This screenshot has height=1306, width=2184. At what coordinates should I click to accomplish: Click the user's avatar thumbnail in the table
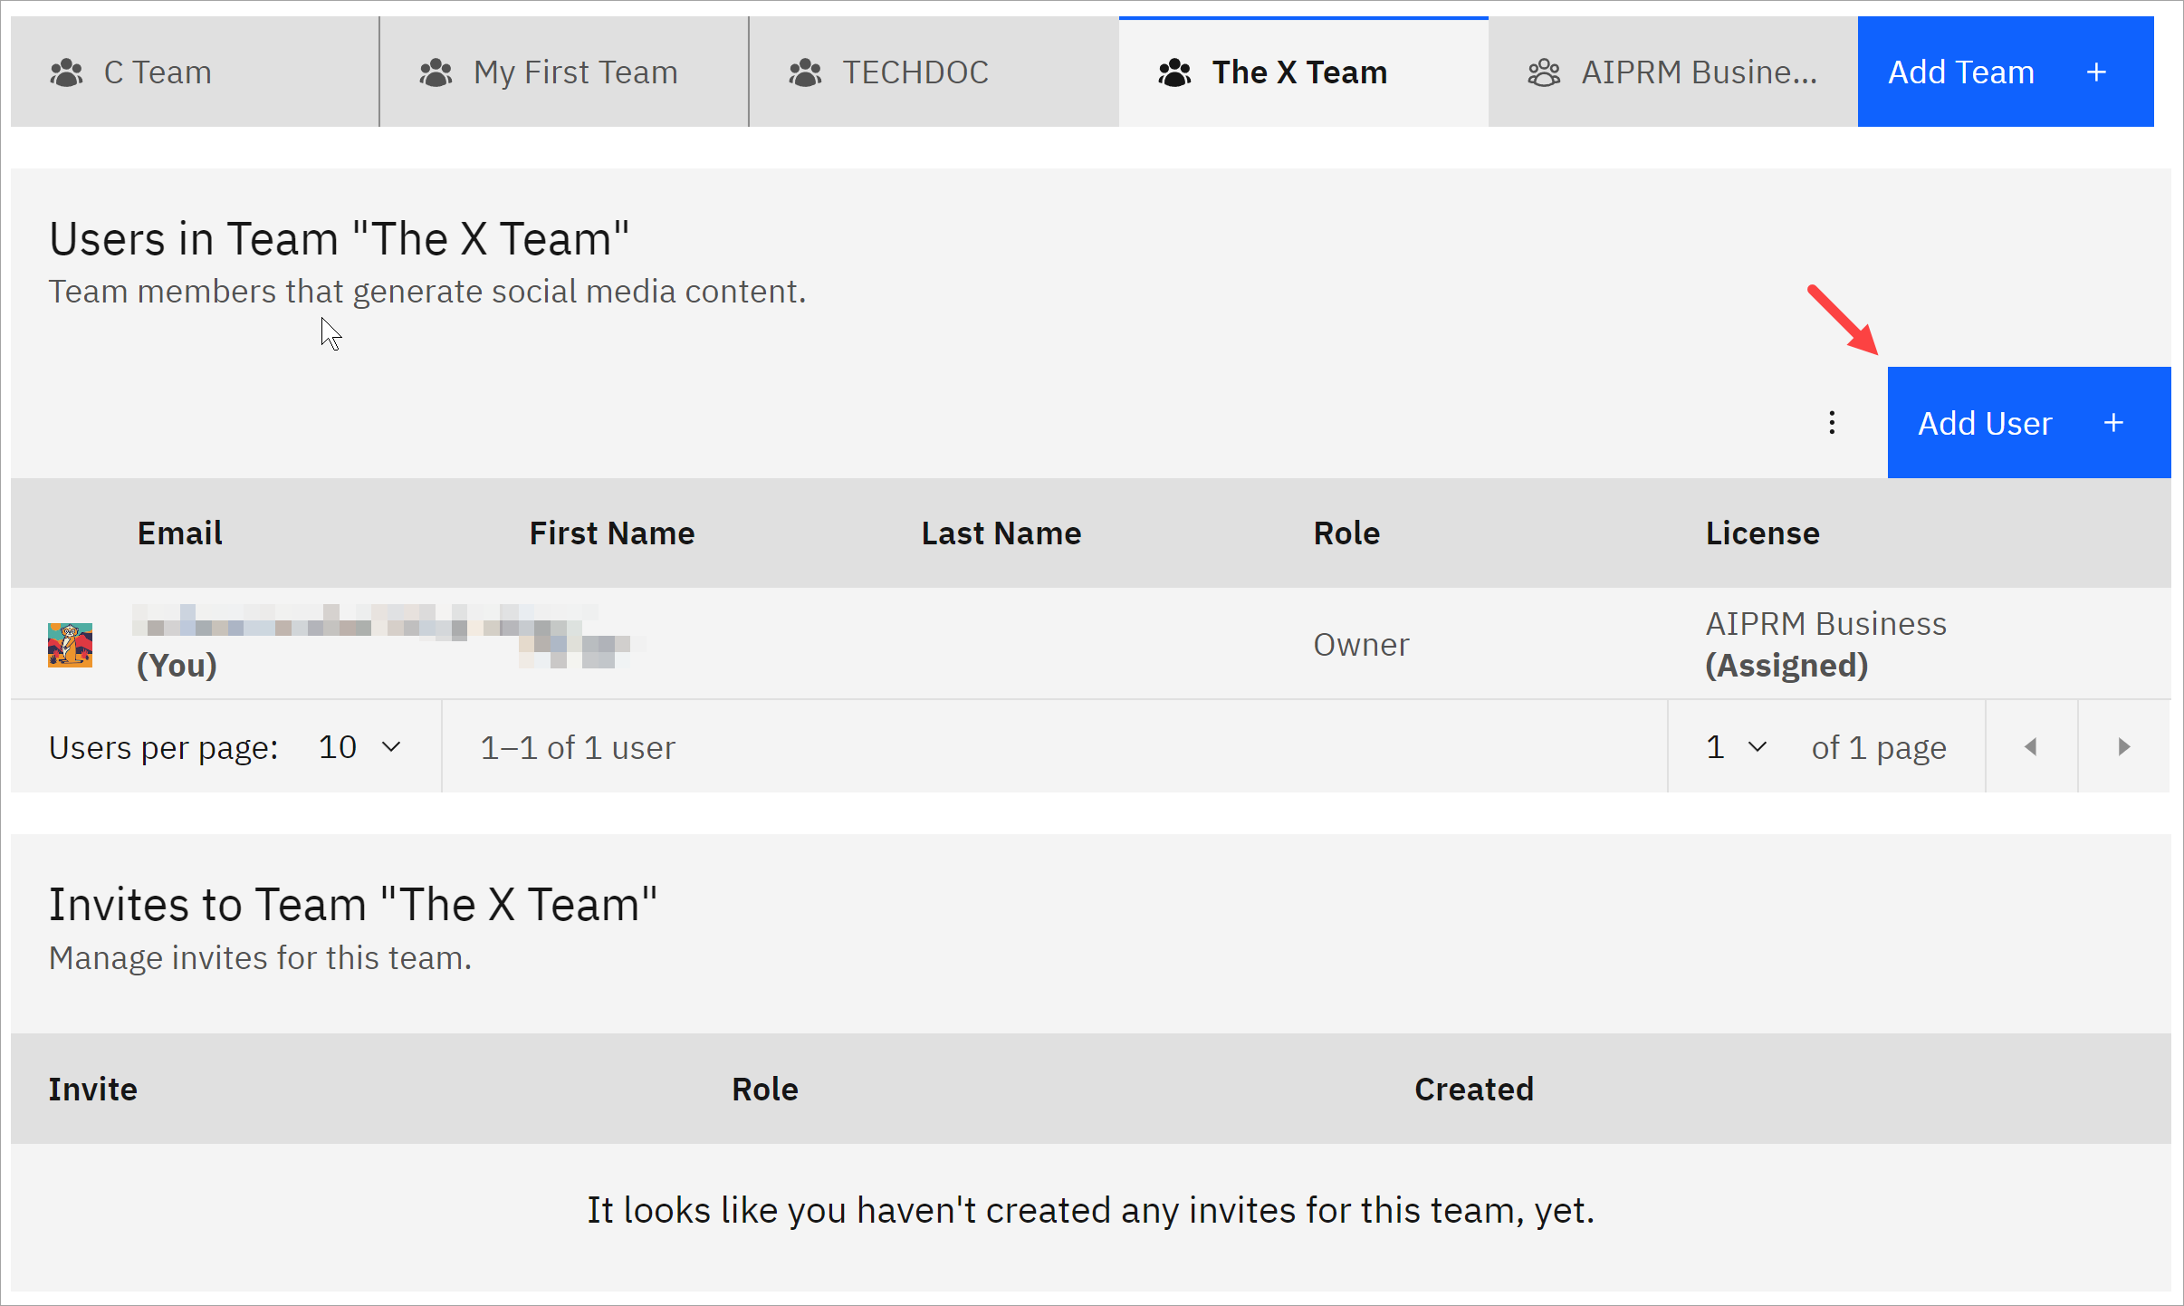[70, 645]
